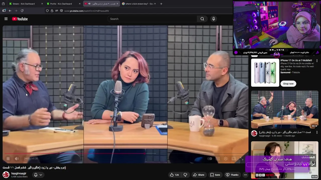The width and height of the screenshot is (321, 180).
Task: Go back in the browser
Action: pos(10,11)
